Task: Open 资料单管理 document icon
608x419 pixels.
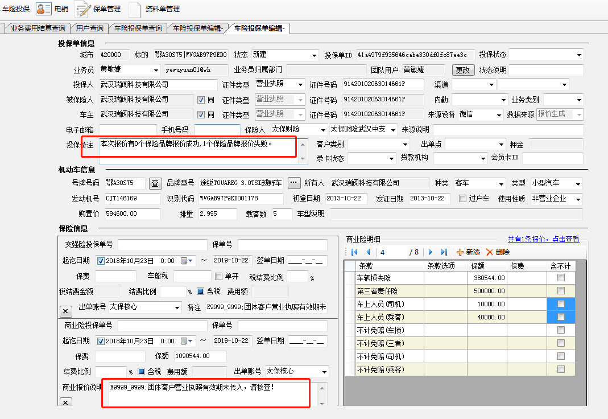Action: (x=134, y=9)
